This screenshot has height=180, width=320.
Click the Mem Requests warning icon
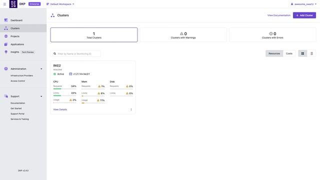tap(99, 86)
